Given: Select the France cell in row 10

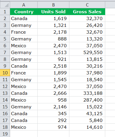Looking at the screenshot, I should click(24, 73).
